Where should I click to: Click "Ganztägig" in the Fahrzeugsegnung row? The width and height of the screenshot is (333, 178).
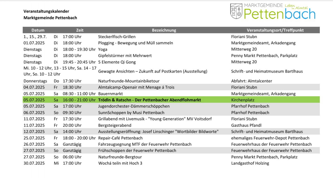coord(72,144)
